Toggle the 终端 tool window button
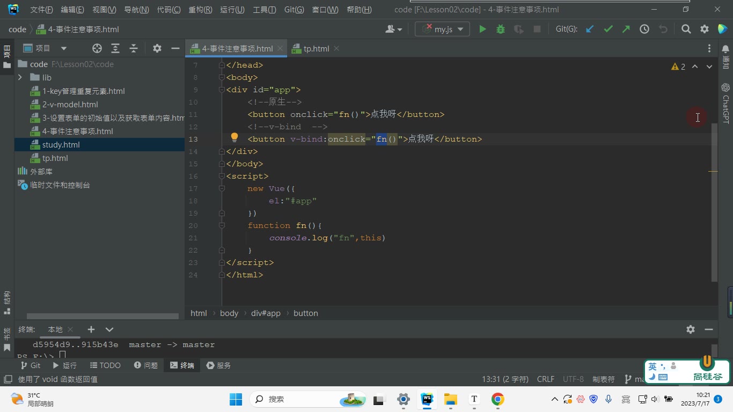Screen dimensions: 733x412 [x=182, y=365]
